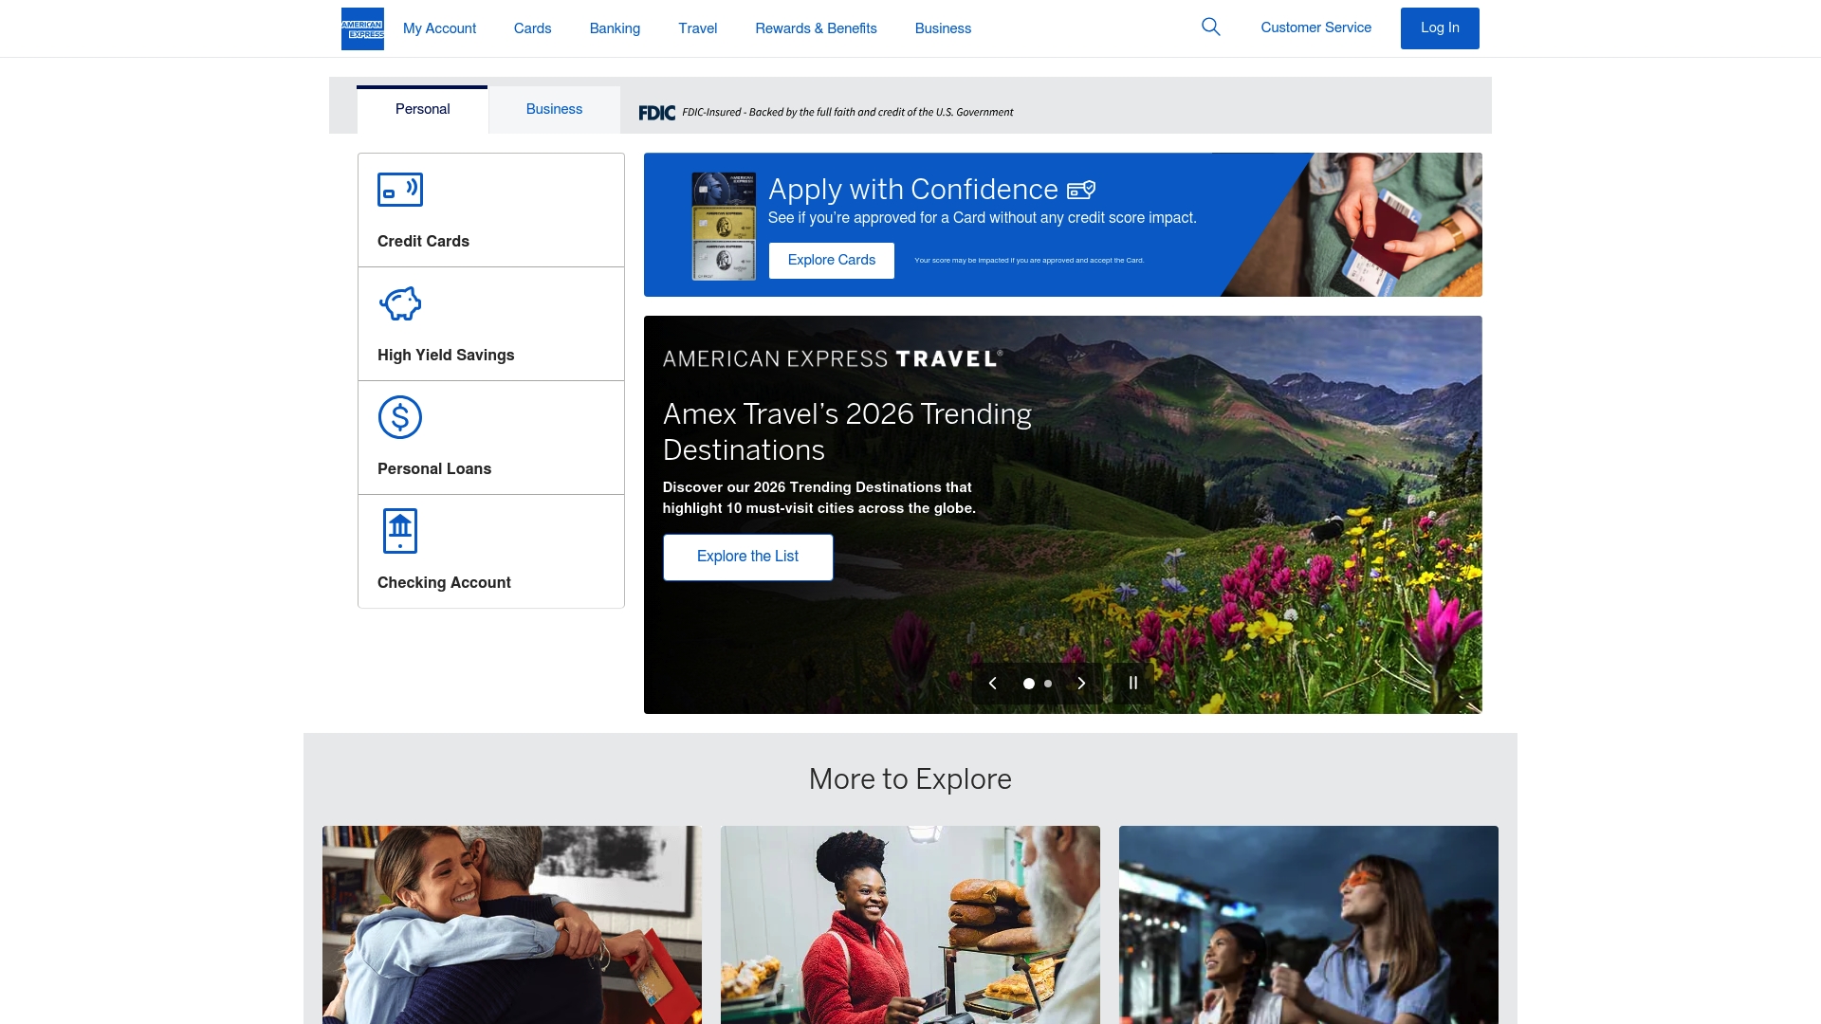
Task: Click the FDIC logo
Action: tap(656, 112)
